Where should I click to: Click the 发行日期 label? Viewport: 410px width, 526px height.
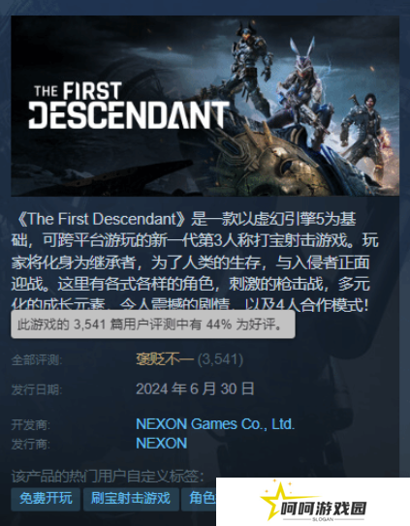(37, 389)
